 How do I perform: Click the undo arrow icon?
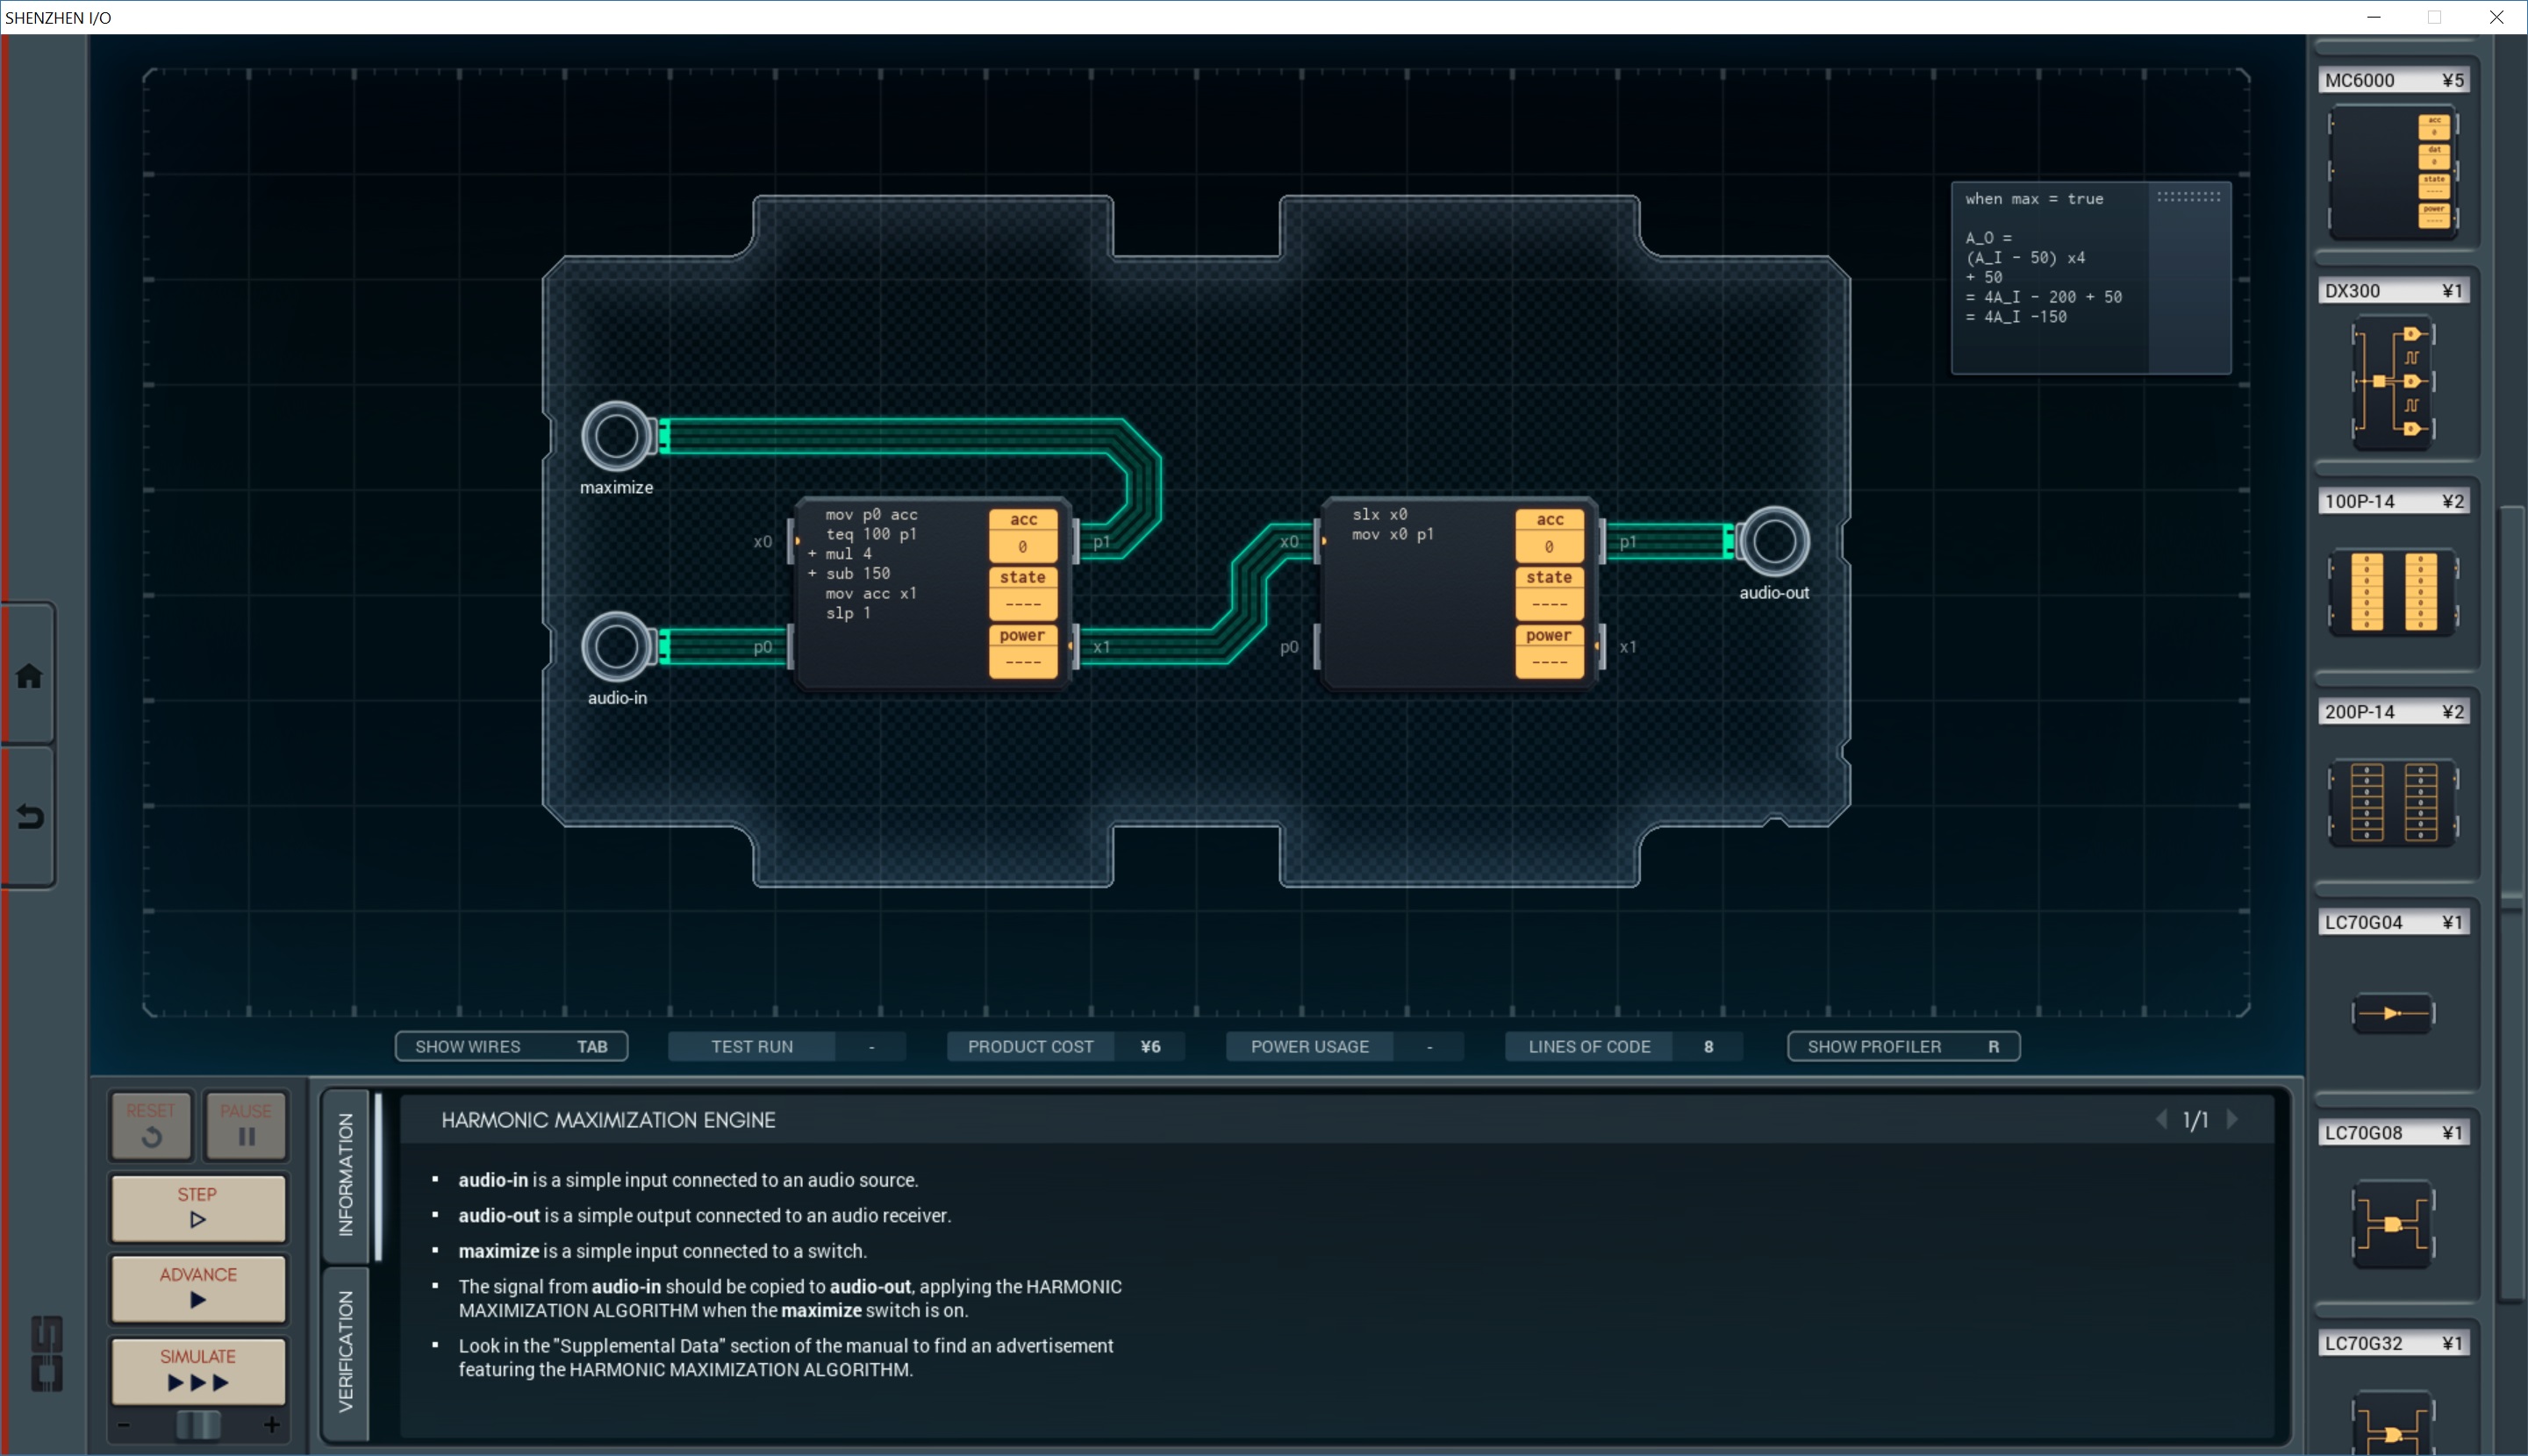[29, 817]
